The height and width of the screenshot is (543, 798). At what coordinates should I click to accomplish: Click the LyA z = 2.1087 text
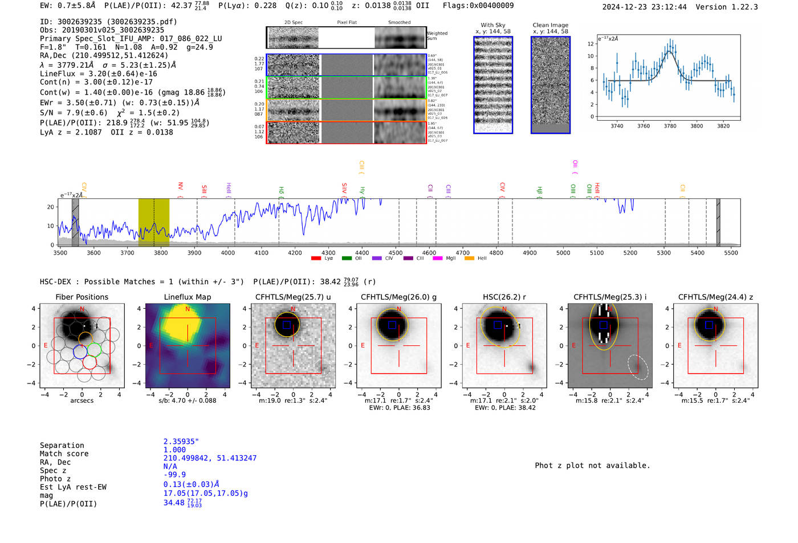coord(71,132)
